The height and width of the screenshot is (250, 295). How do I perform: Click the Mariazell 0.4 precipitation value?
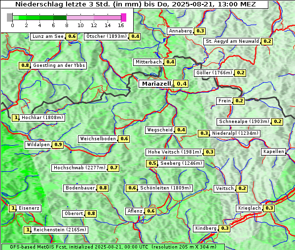[x=181, y=84]
